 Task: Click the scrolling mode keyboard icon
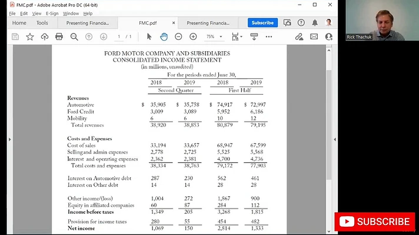[254, 37]
